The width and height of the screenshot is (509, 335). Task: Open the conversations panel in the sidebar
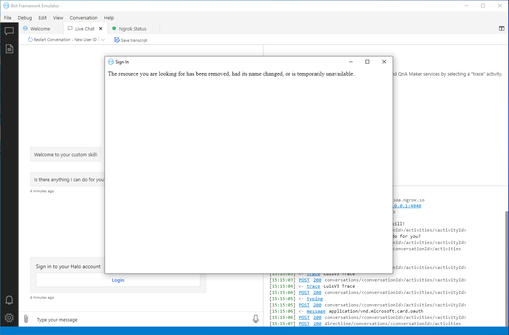pyautogui.click(x=9, y=31)
